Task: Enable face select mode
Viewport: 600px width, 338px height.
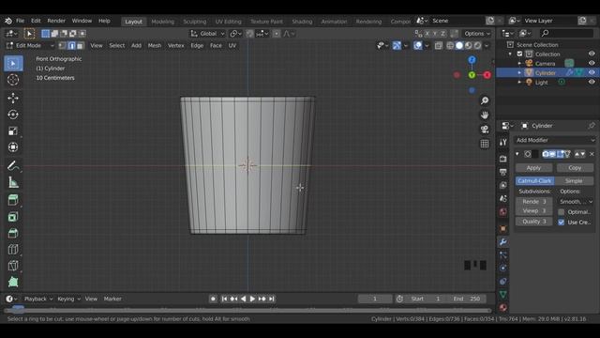Action: pos(81,46)
